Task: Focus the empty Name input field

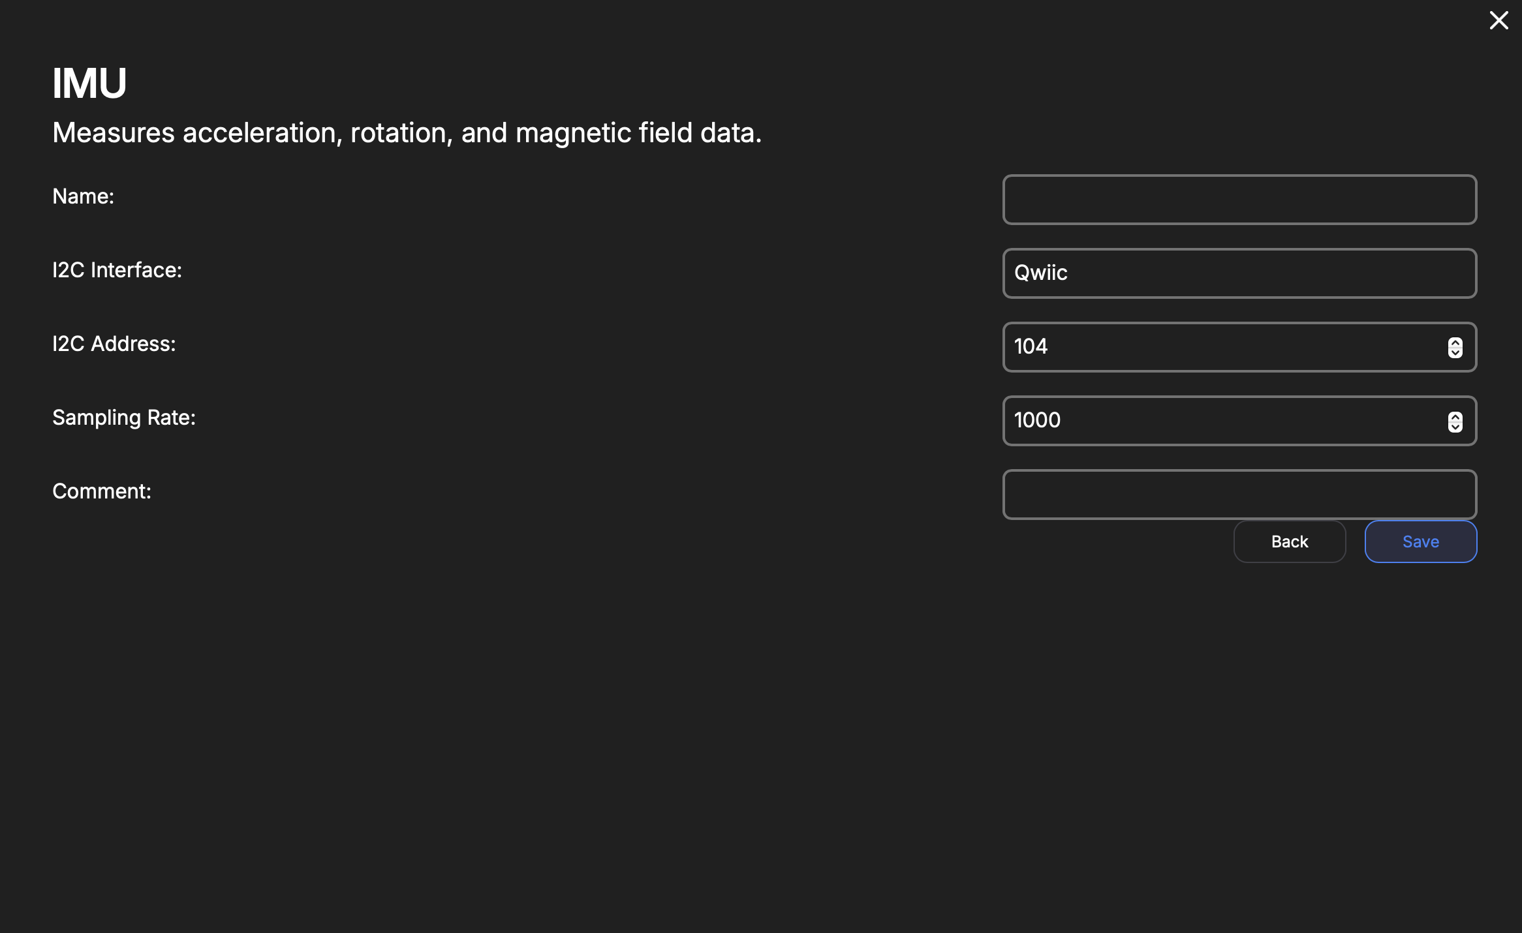Action: [x=1239, y=200]
